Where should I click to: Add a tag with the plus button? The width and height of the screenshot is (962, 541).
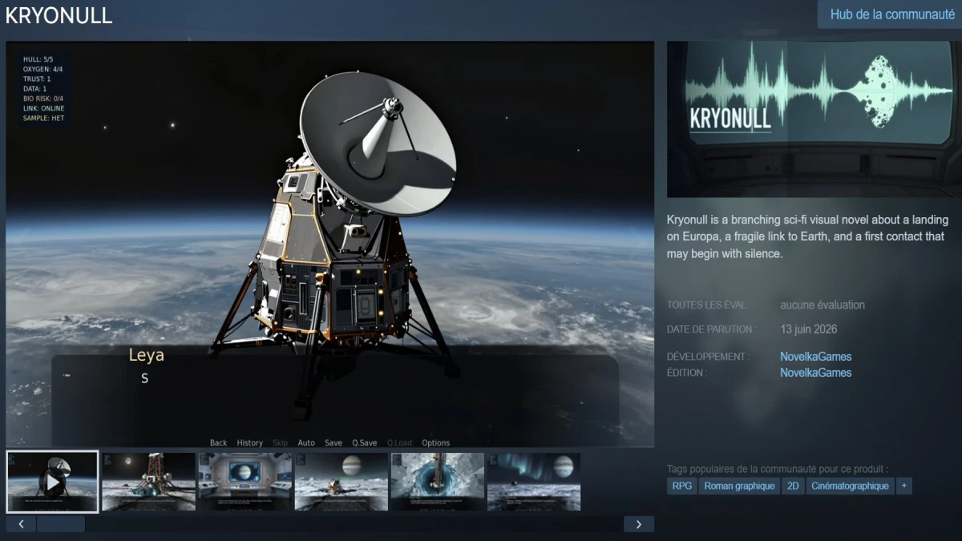[x=904, y=486]
